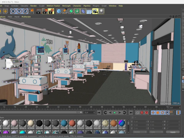The width and height of the screenshot is (184, 138).
Task: Click the timeline preview range slider bar
Action: pyautogui.click(x=41, y=112)
